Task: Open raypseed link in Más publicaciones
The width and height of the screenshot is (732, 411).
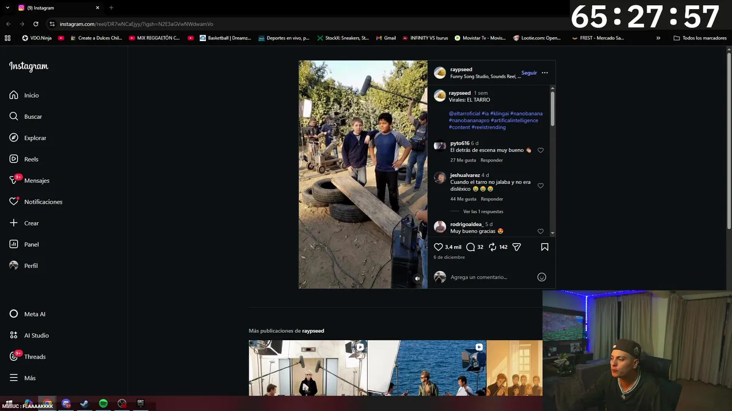Action: coord(313,331)
